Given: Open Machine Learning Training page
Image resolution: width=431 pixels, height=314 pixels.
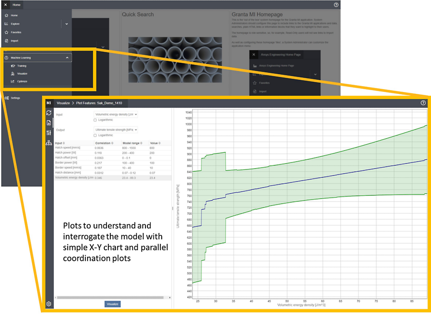Looking at the screenshot, I should point(21,66).
